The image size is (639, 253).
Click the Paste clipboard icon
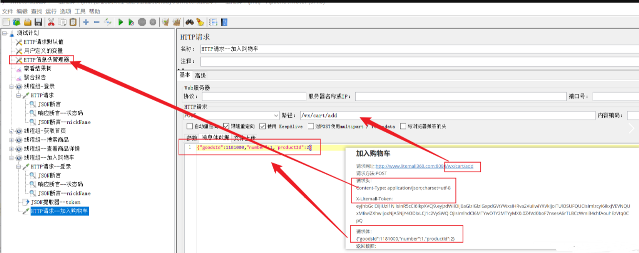click(73, 22)
